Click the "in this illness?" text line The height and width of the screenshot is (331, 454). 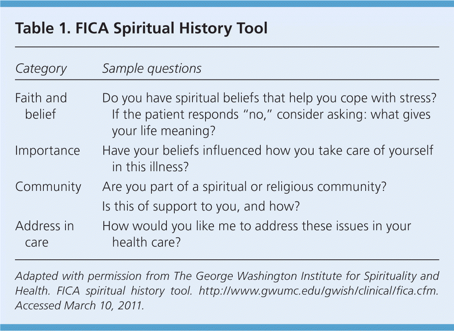(150, 167)
